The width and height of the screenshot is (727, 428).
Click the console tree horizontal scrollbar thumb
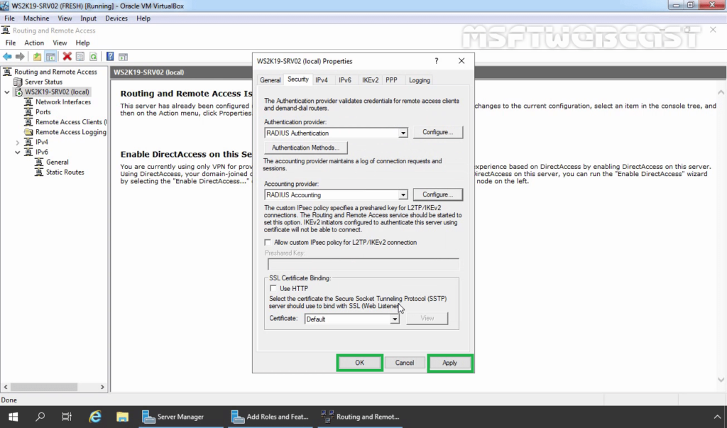click(45, 387)
